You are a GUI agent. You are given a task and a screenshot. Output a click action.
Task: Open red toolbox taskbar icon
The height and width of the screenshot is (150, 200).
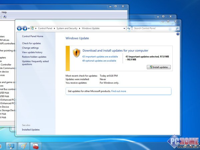pyautogui.click(x=36, y=146)
